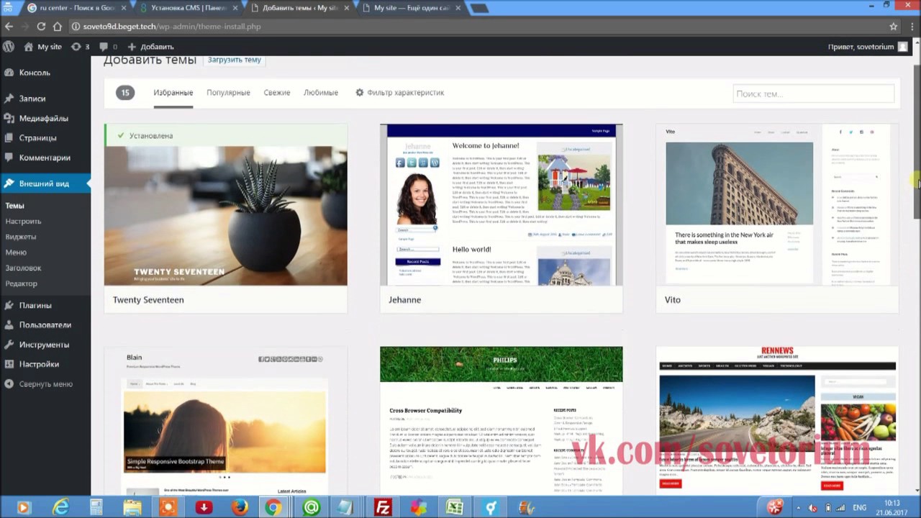The image size is (921, 518).
Task: Check the 3 pending updates icon
Action: [x=81, y=47]
